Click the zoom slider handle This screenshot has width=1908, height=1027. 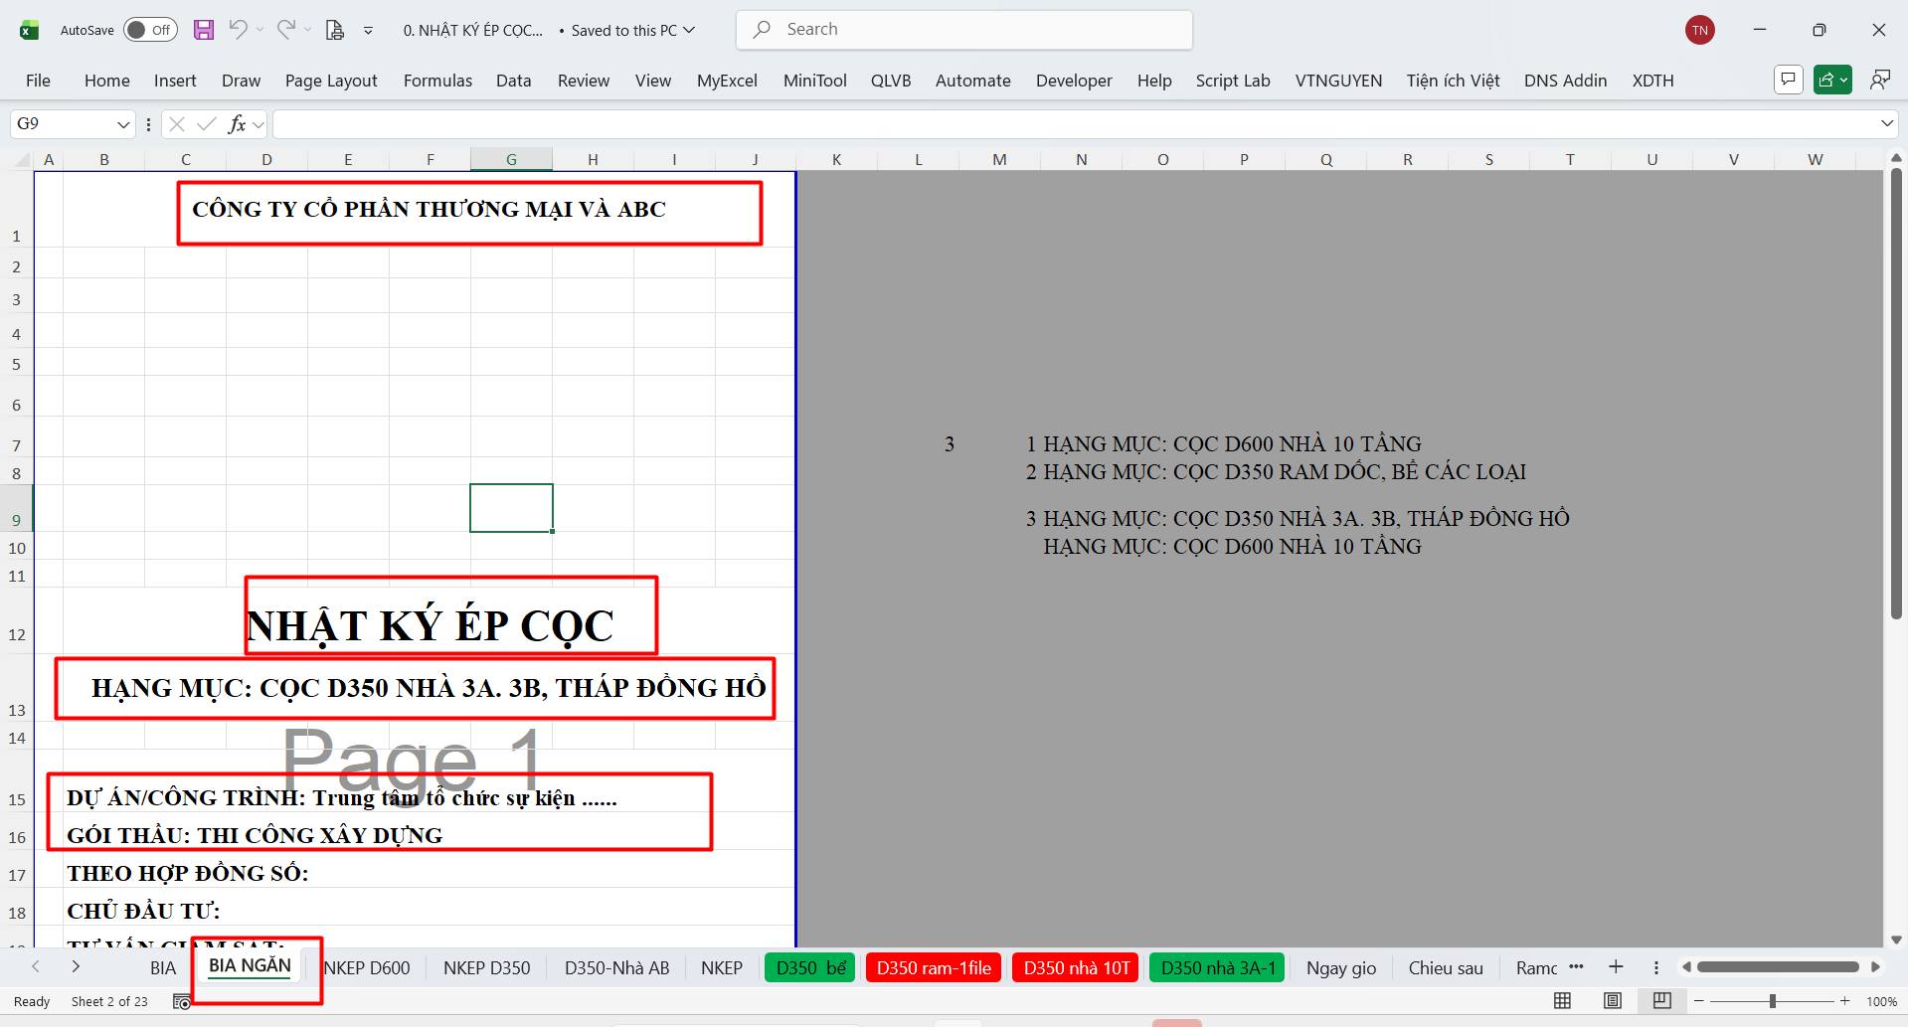(1773, 1001)
